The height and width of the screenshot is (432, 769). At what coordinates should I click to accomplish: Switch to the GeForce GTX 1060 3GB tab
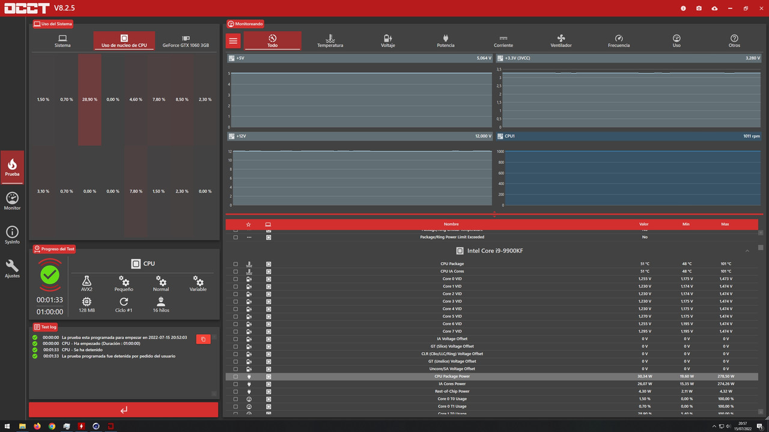[186, 41]
